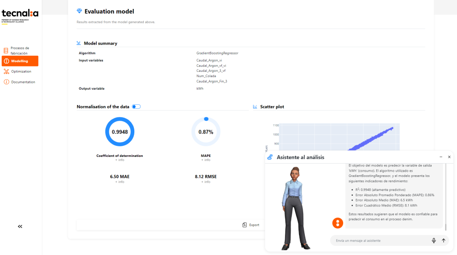457x255 pixels.
Task: Collapse the sidebar with double chevron
Action: point(20,226)
